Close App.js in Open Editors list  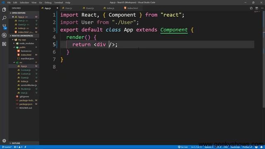click(13, 17)
